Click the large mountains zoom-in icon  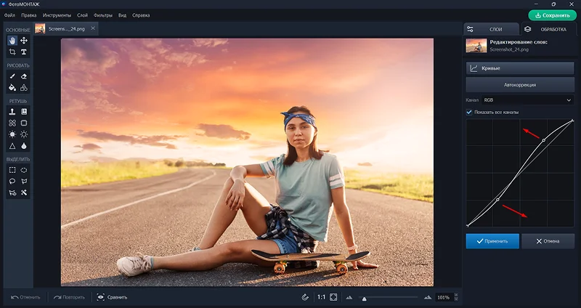pos(428,297)
